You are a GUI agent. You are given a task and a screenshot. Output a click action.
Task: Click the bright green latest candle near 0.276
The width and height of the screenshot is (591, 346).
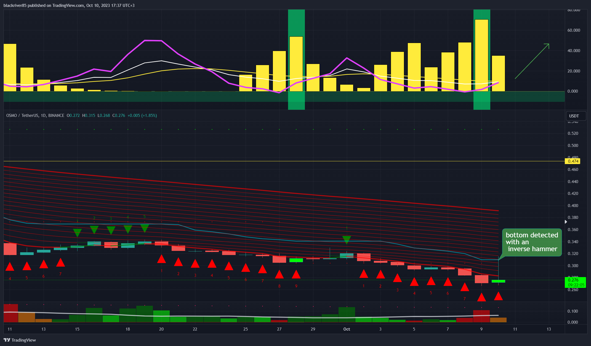[498, 281]
